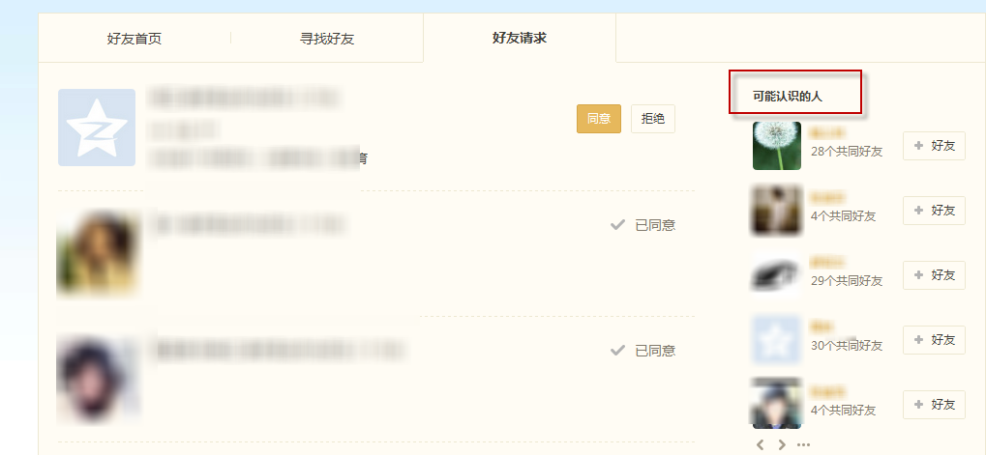This screenshot has width=986, height=455.
Task: Select the 好友请求 tab
Action: [520, 39]
